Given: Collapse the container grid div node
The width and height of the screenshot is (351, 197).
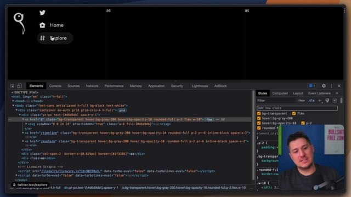Looking at the screenshot, I should click(x=16, y=110).
